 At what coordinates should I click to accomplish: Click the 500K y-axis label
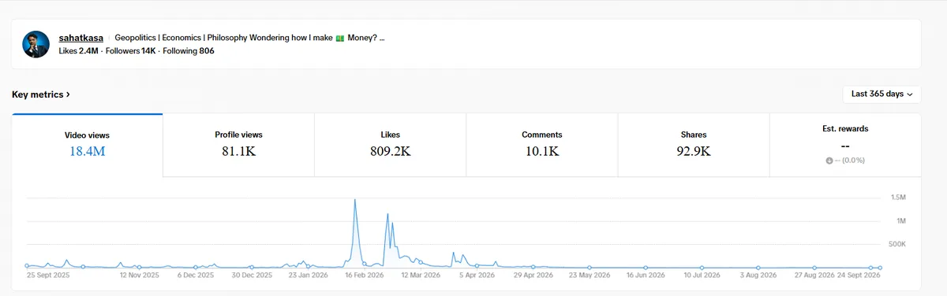pyautogui.click(x=896, y=245)
